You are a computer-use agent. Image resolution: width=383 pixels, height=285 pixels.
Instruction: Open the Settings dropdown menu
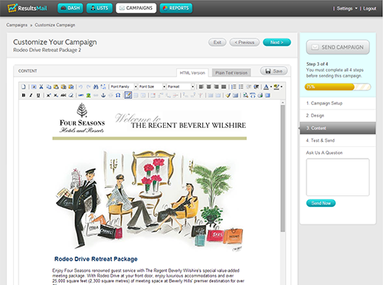347,8
